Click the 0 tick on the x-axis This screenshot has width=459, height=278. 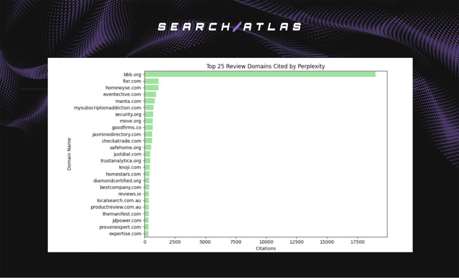pyautogui.click(x=144, y=241)
